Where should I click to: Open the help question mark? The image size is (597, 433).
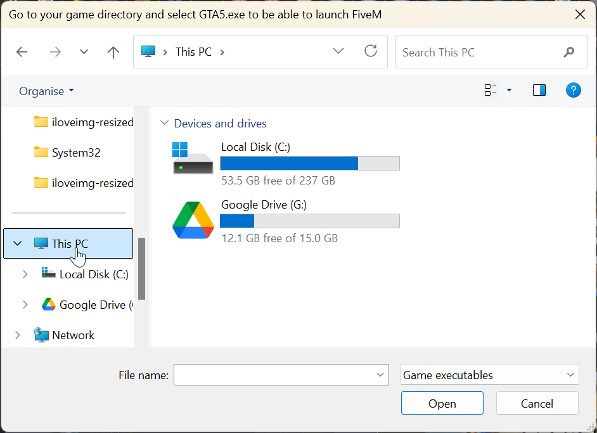[x=573, y=90]
